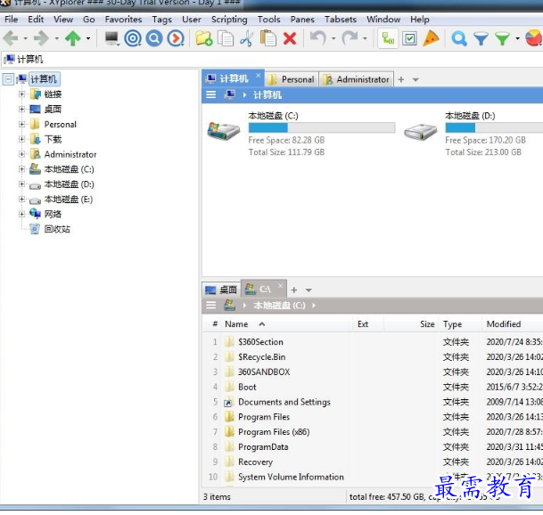
Task: Toggle the Tree panel toolbar button
Action: (x=388, y=38)
